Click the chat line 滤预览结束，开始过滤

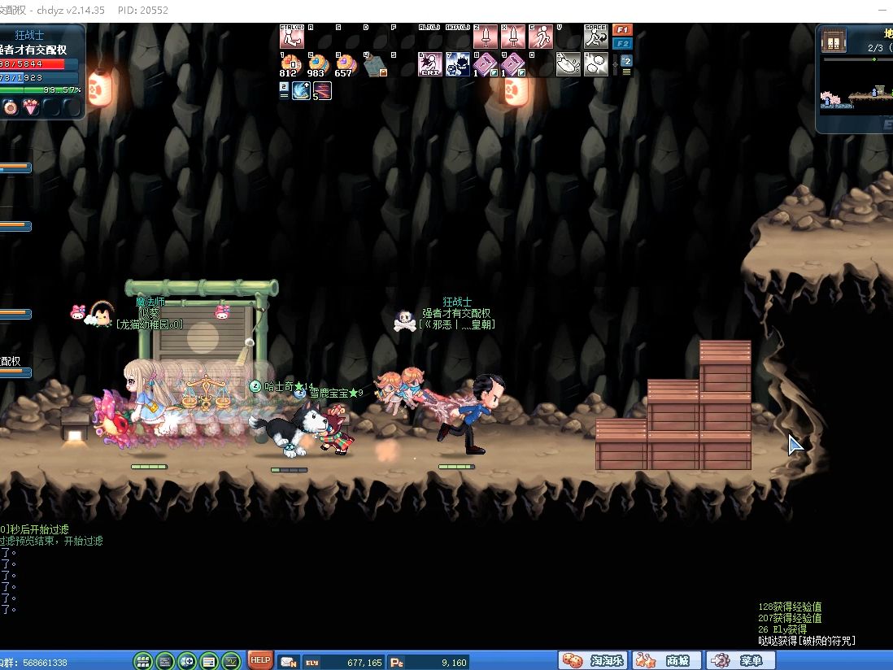(x=51, y=541)
